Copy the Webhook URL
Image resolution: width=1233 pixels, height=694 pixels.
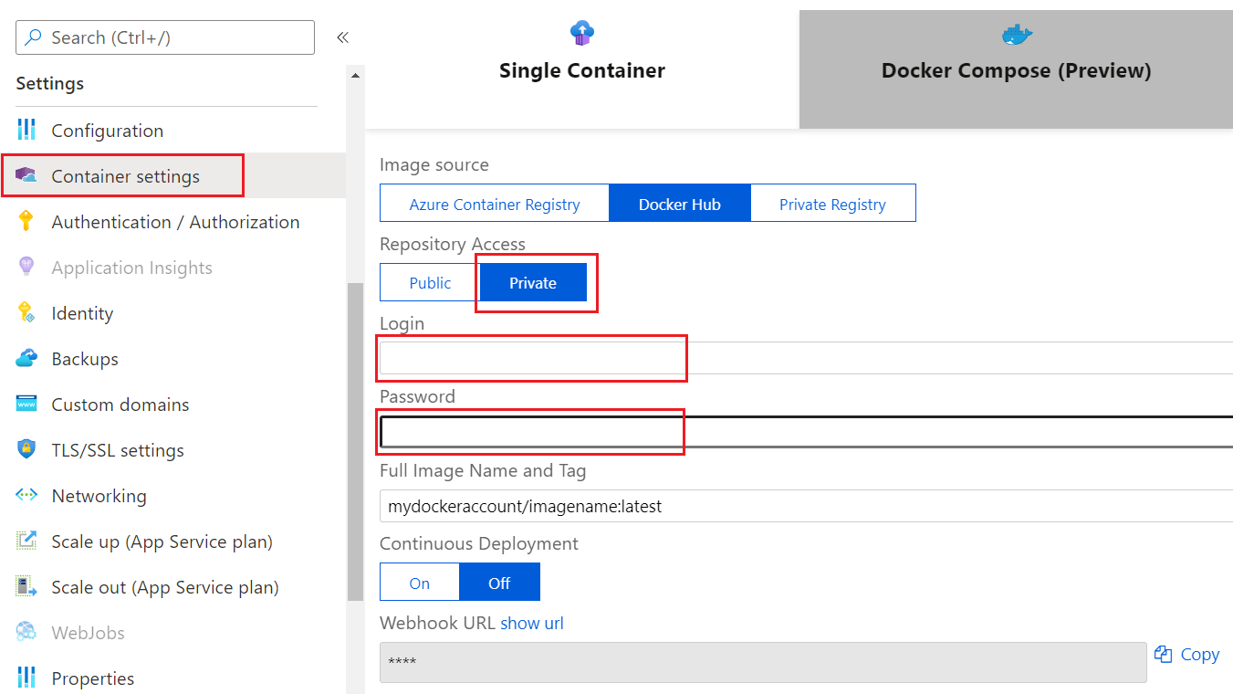click(1186, 654)
